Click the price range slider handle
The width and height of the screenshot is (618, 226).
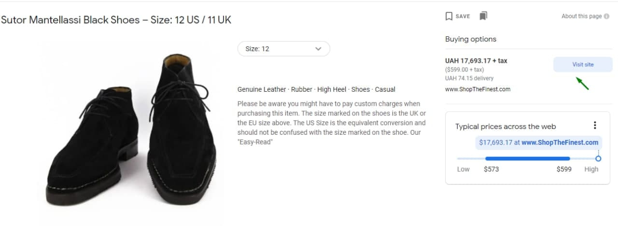(598, 158)
